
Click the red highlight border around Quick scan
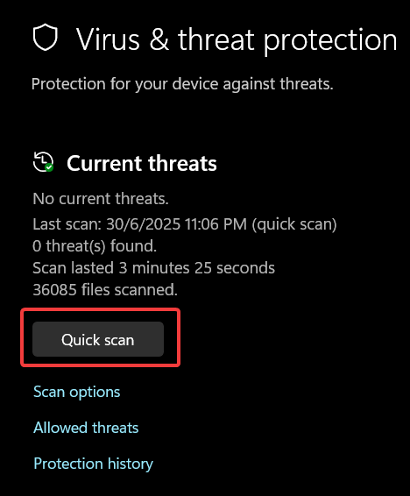click(101, 310)
